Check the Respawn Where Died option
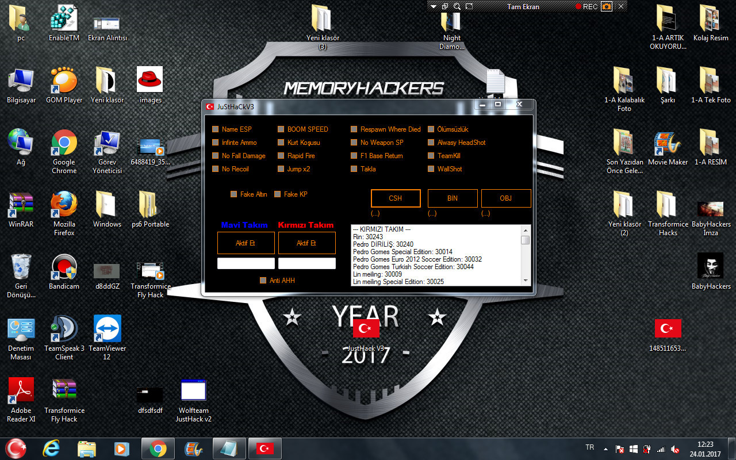The height and width of the screenshot is (460, 736). [x=354, y=129]
